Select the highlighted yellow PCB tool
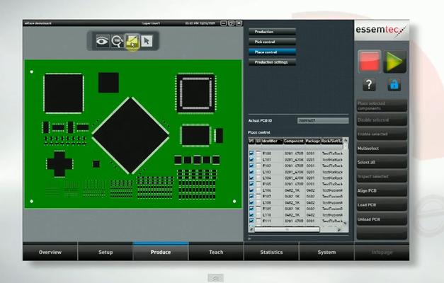The image size is (444, 283). [x=132, y=42]
